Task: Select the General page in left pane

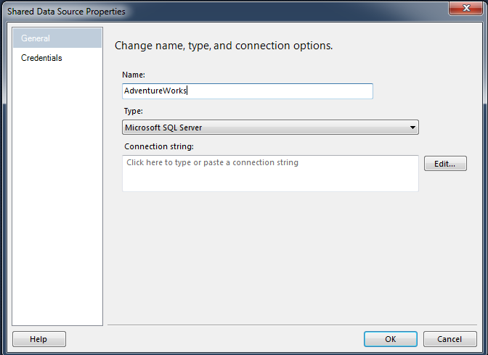Action: point(57,38)
